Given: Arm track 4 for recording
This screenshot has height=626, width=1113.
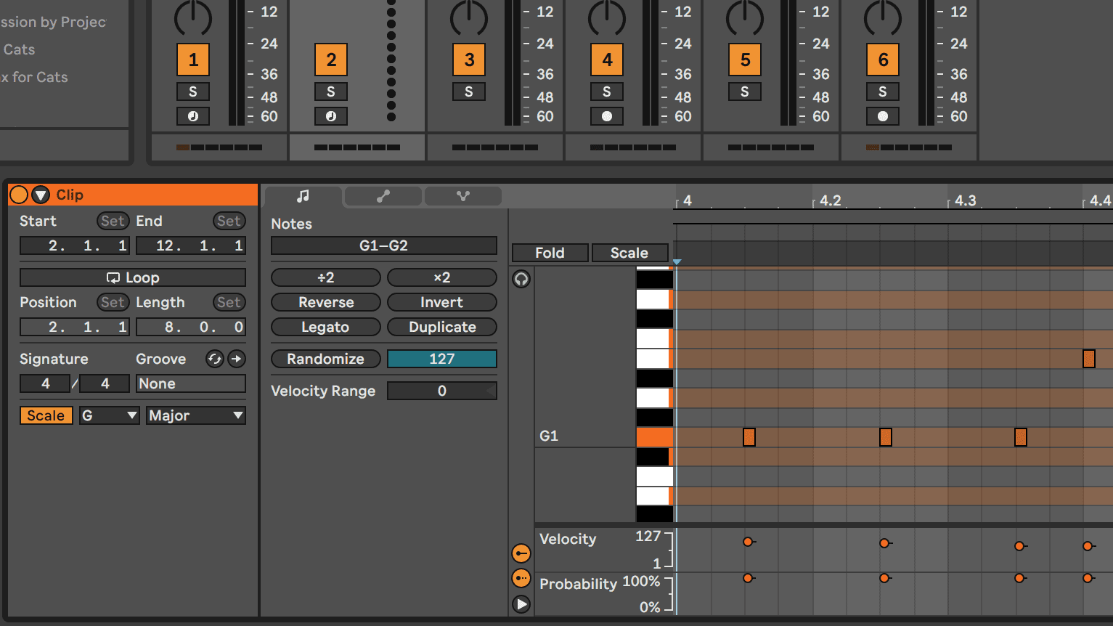Looking at the screenshot, I should pyautogui.click(x=607, y=116).
